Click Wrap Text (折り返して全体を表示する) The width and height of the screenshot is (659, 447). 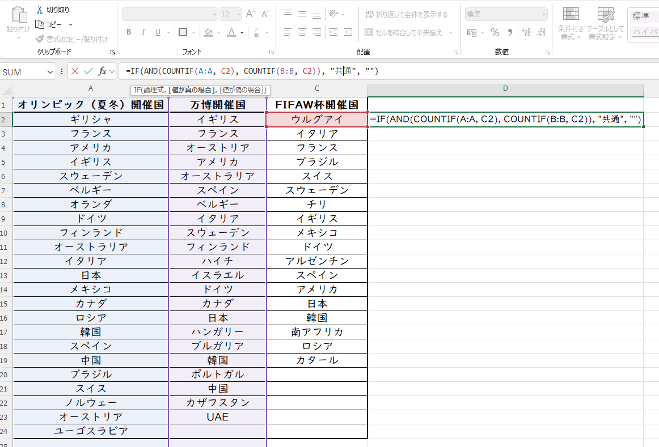(x=407, y=14)
